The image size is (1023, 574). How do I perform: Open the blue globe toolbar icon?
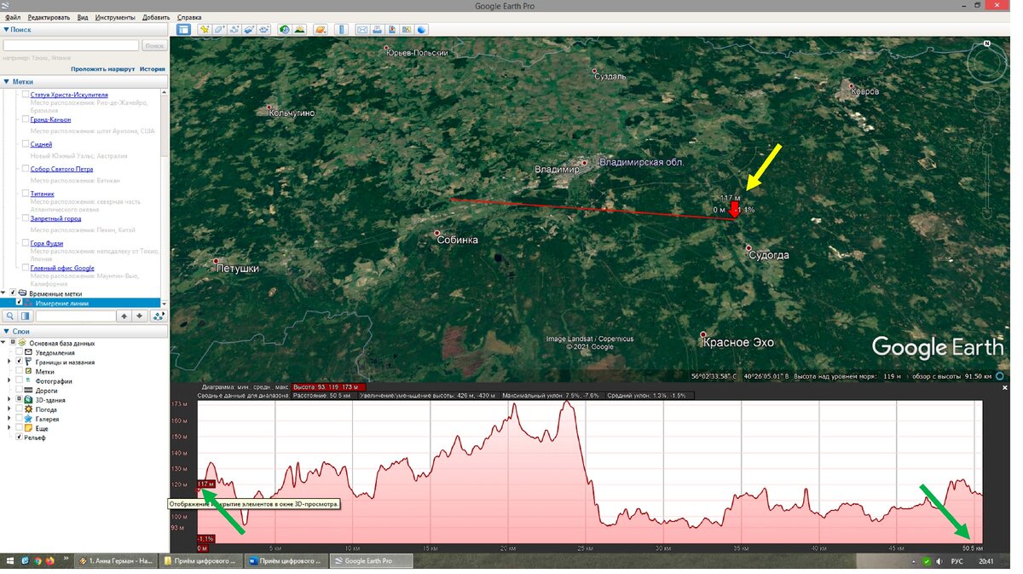421,29
